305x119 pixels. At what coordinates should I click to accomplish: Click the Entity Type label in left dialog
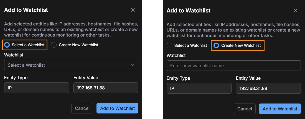point(16,77)
